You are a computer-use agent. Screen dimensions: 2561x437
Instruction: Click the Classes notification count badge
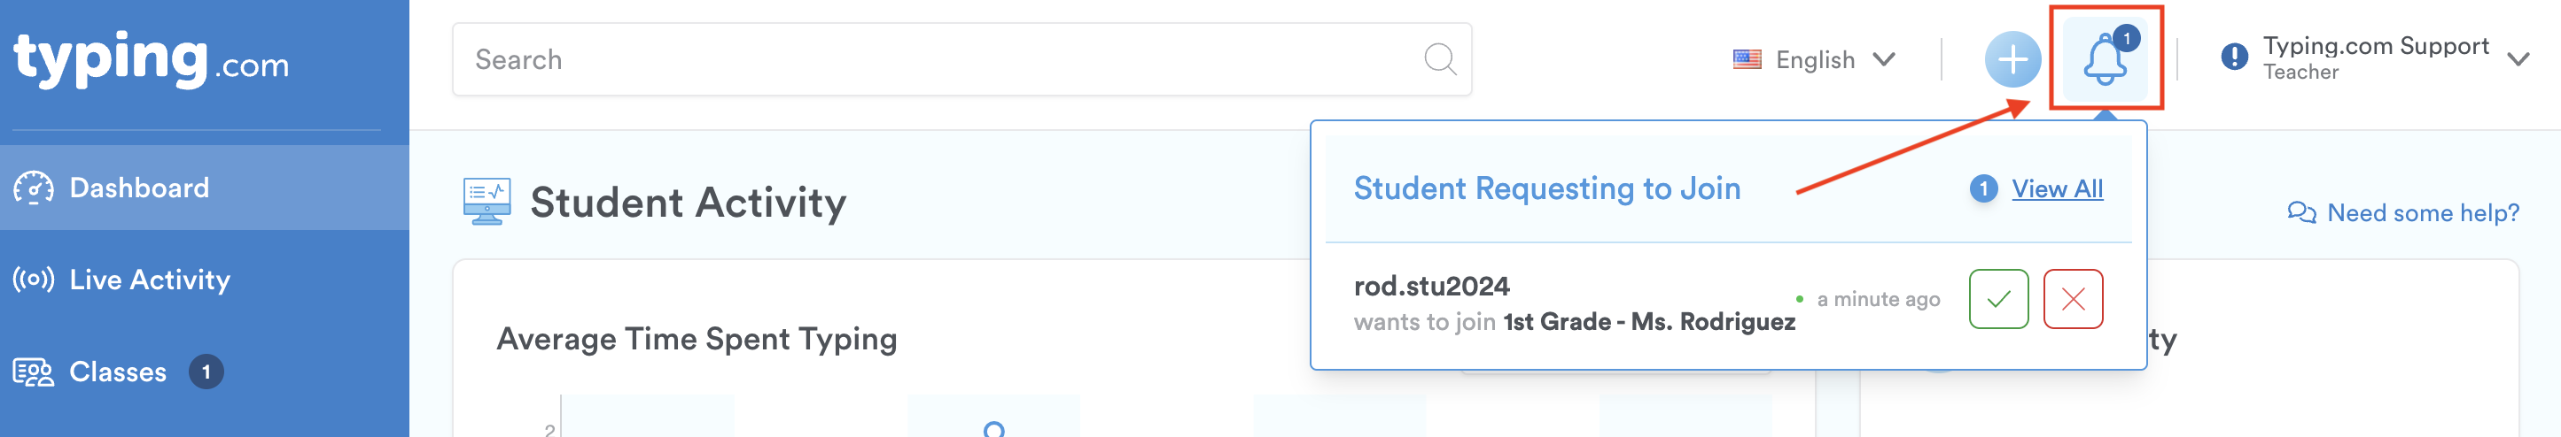[206, 372]
